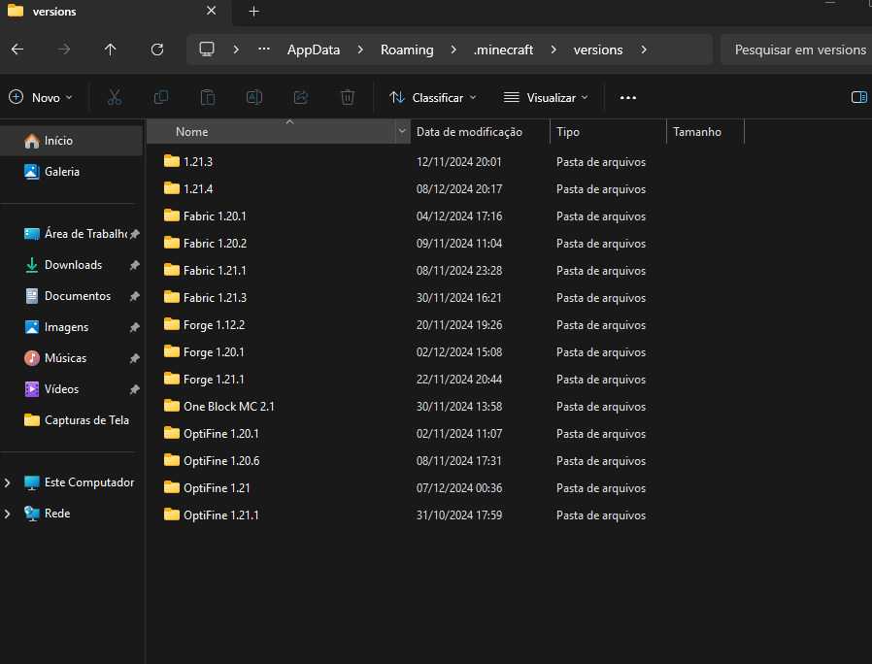Click the Cut scissors icon
This screenshot has height=664, width=872.
click(115, 97)
